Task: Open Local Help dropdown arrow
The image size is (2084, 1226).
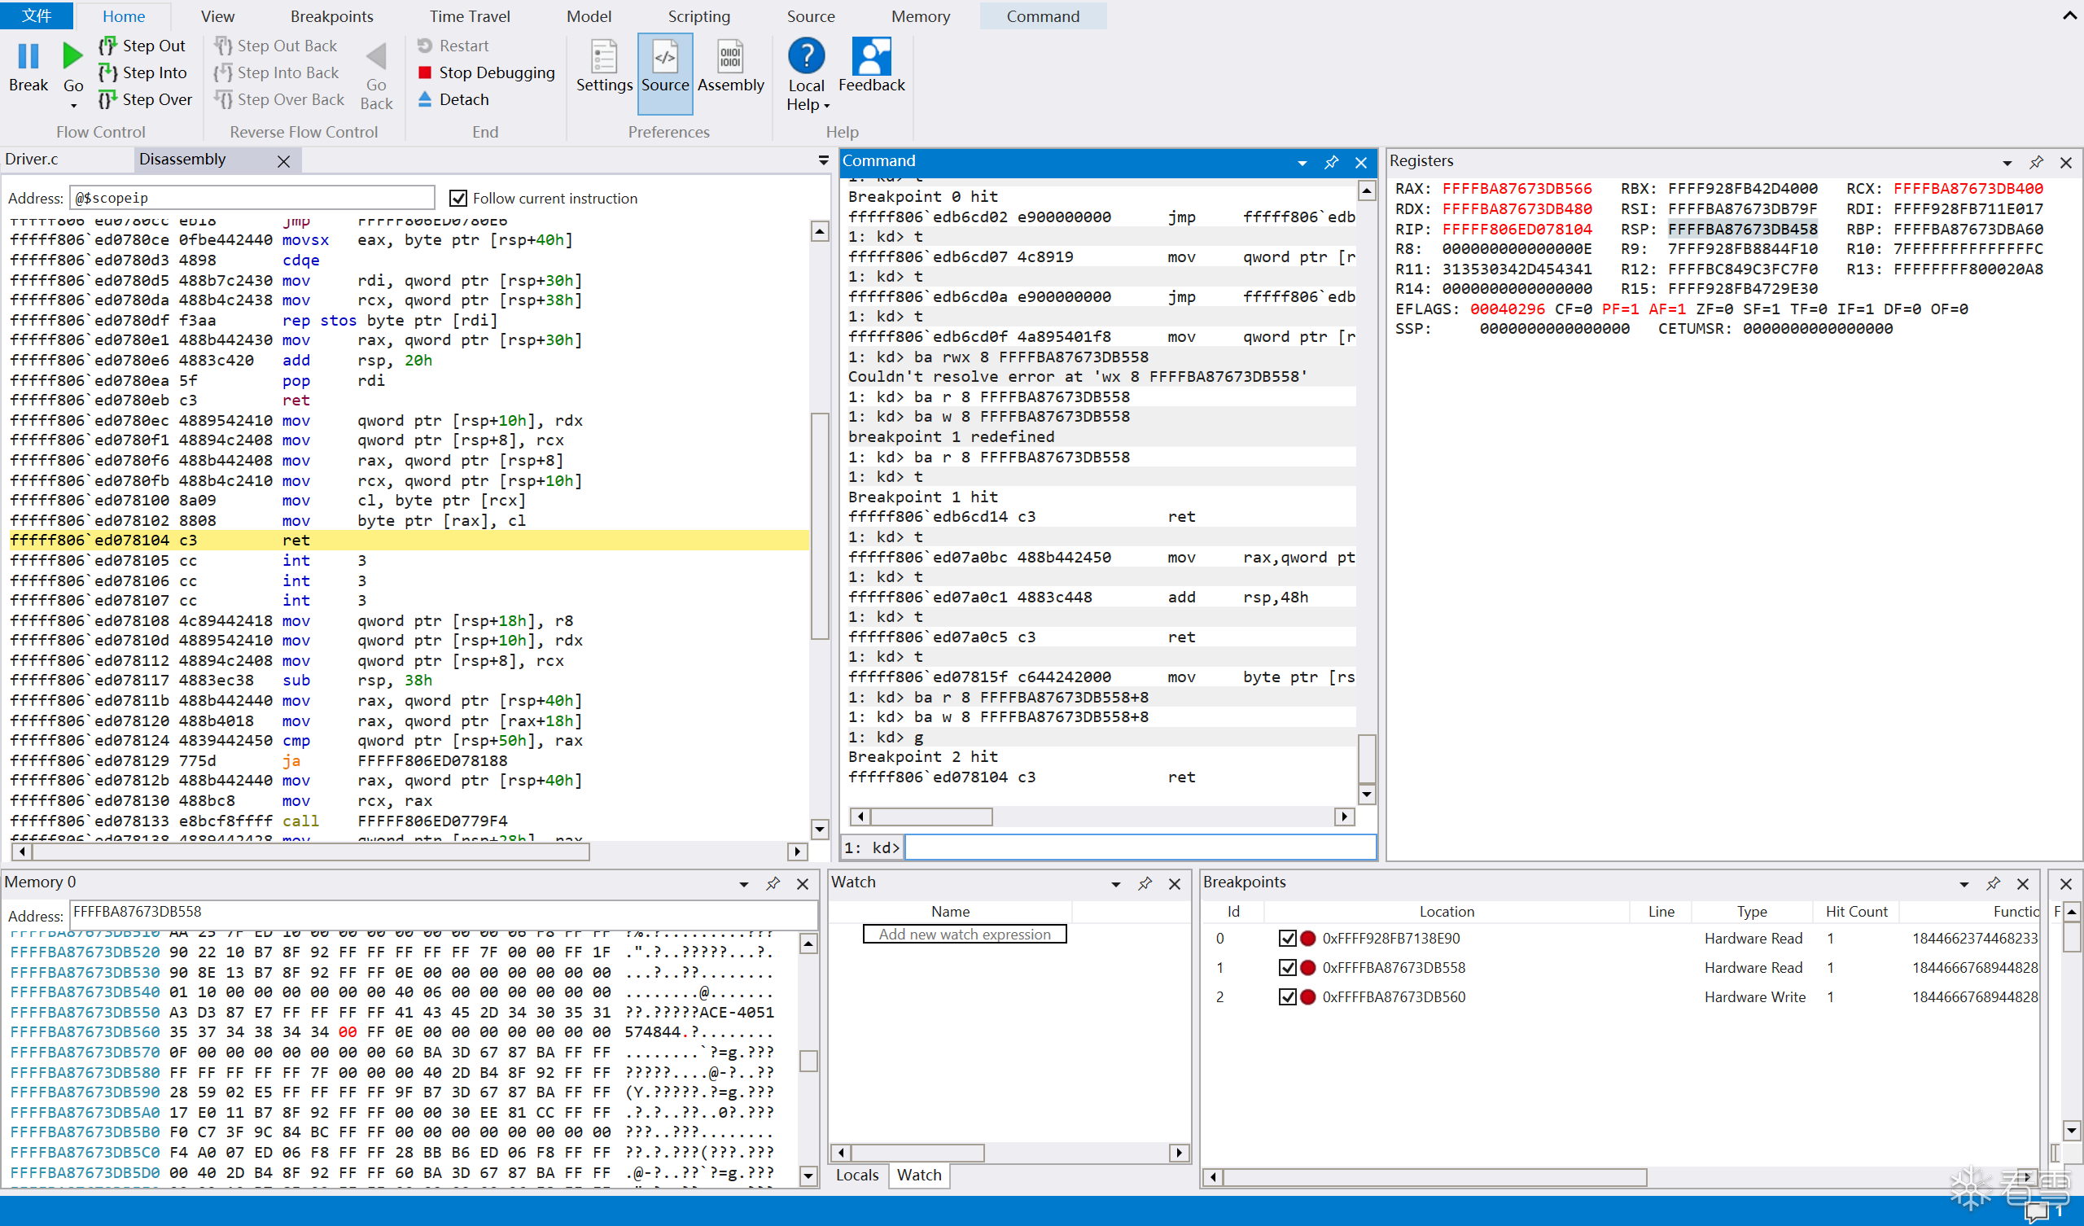Action: (x=826, y=106)
